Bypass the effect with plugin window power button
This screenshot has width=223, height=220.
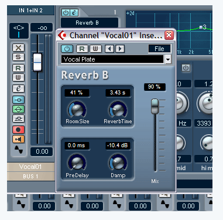(x=67, y=49)
